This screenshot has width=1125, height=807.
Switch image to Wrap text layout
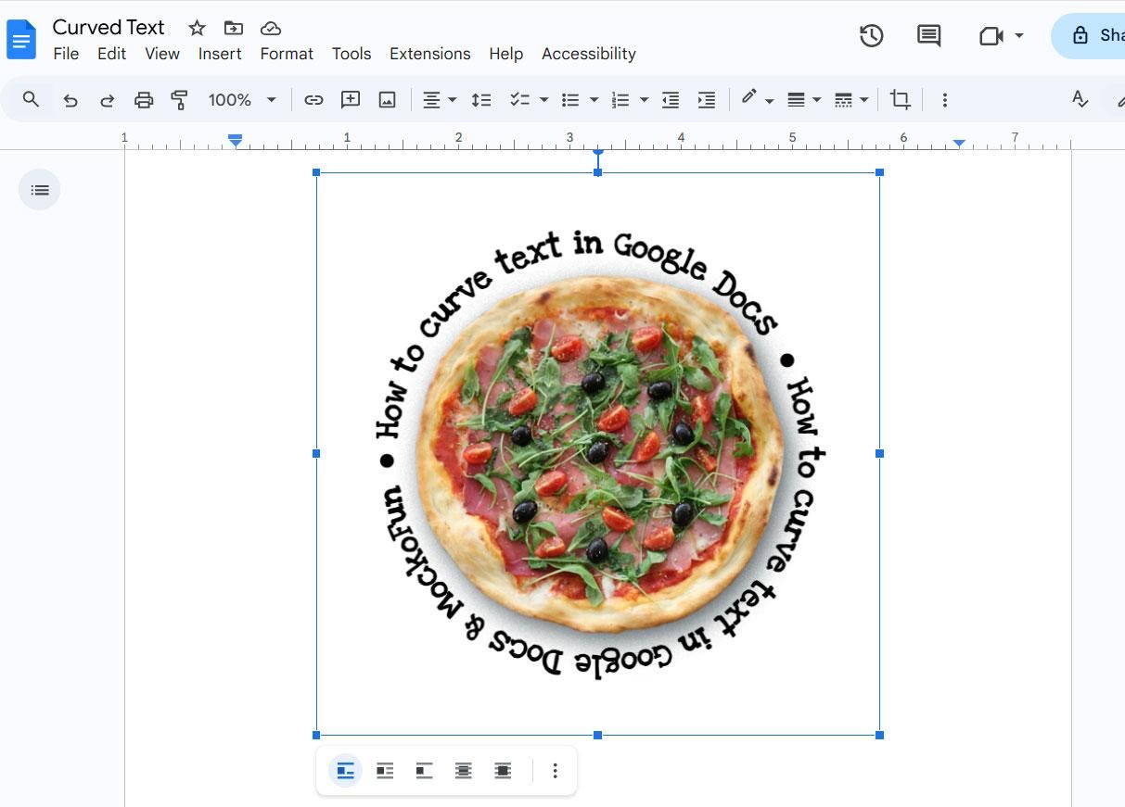[x=384, y=770]
